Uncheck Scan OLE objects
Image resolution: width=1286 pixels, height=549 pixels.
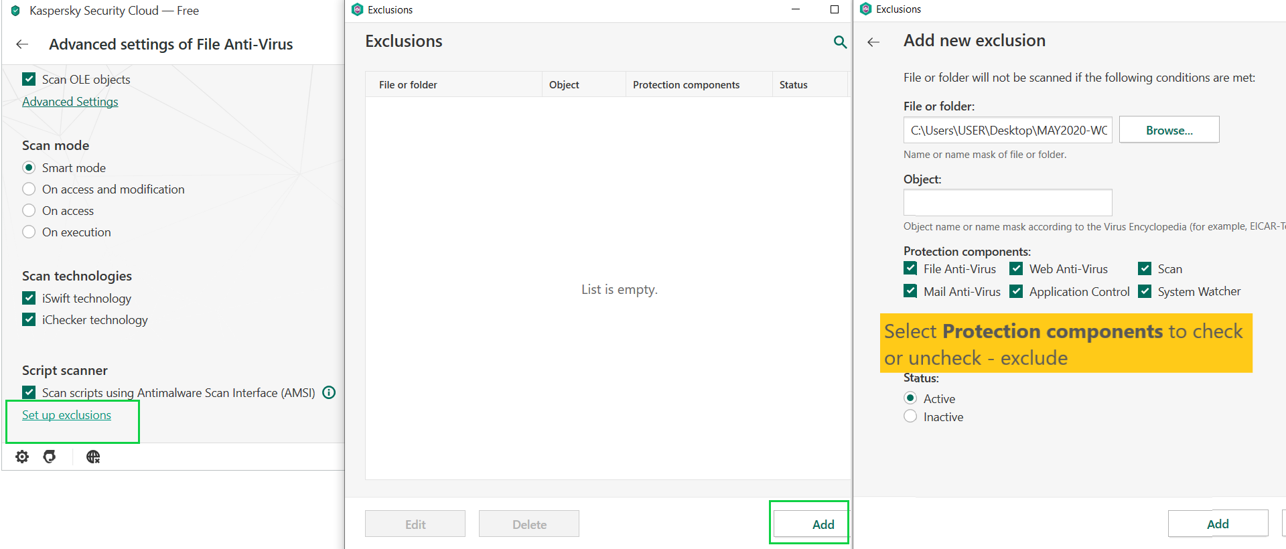pos(29,79)
